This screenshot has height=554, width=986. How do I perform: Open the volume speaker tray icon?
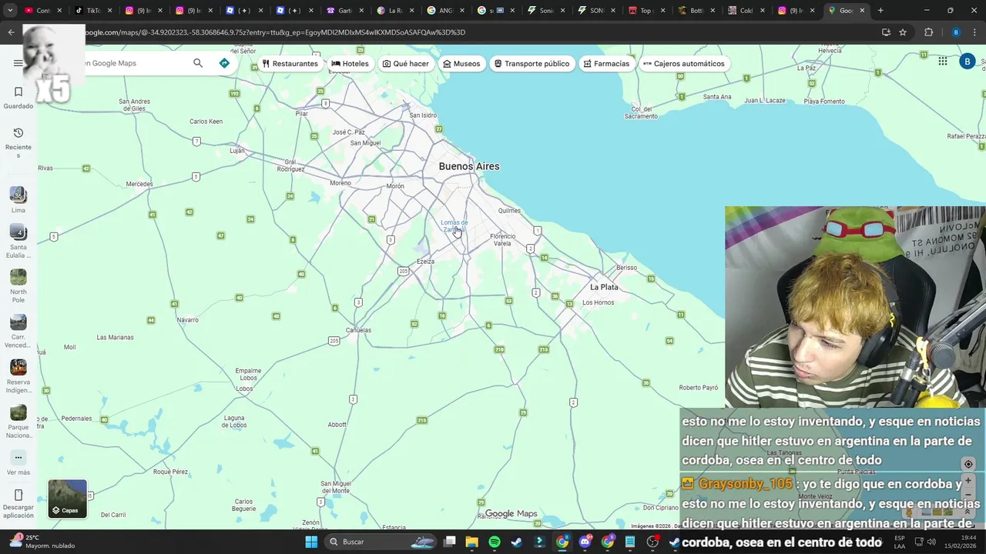tap(931, 542)
